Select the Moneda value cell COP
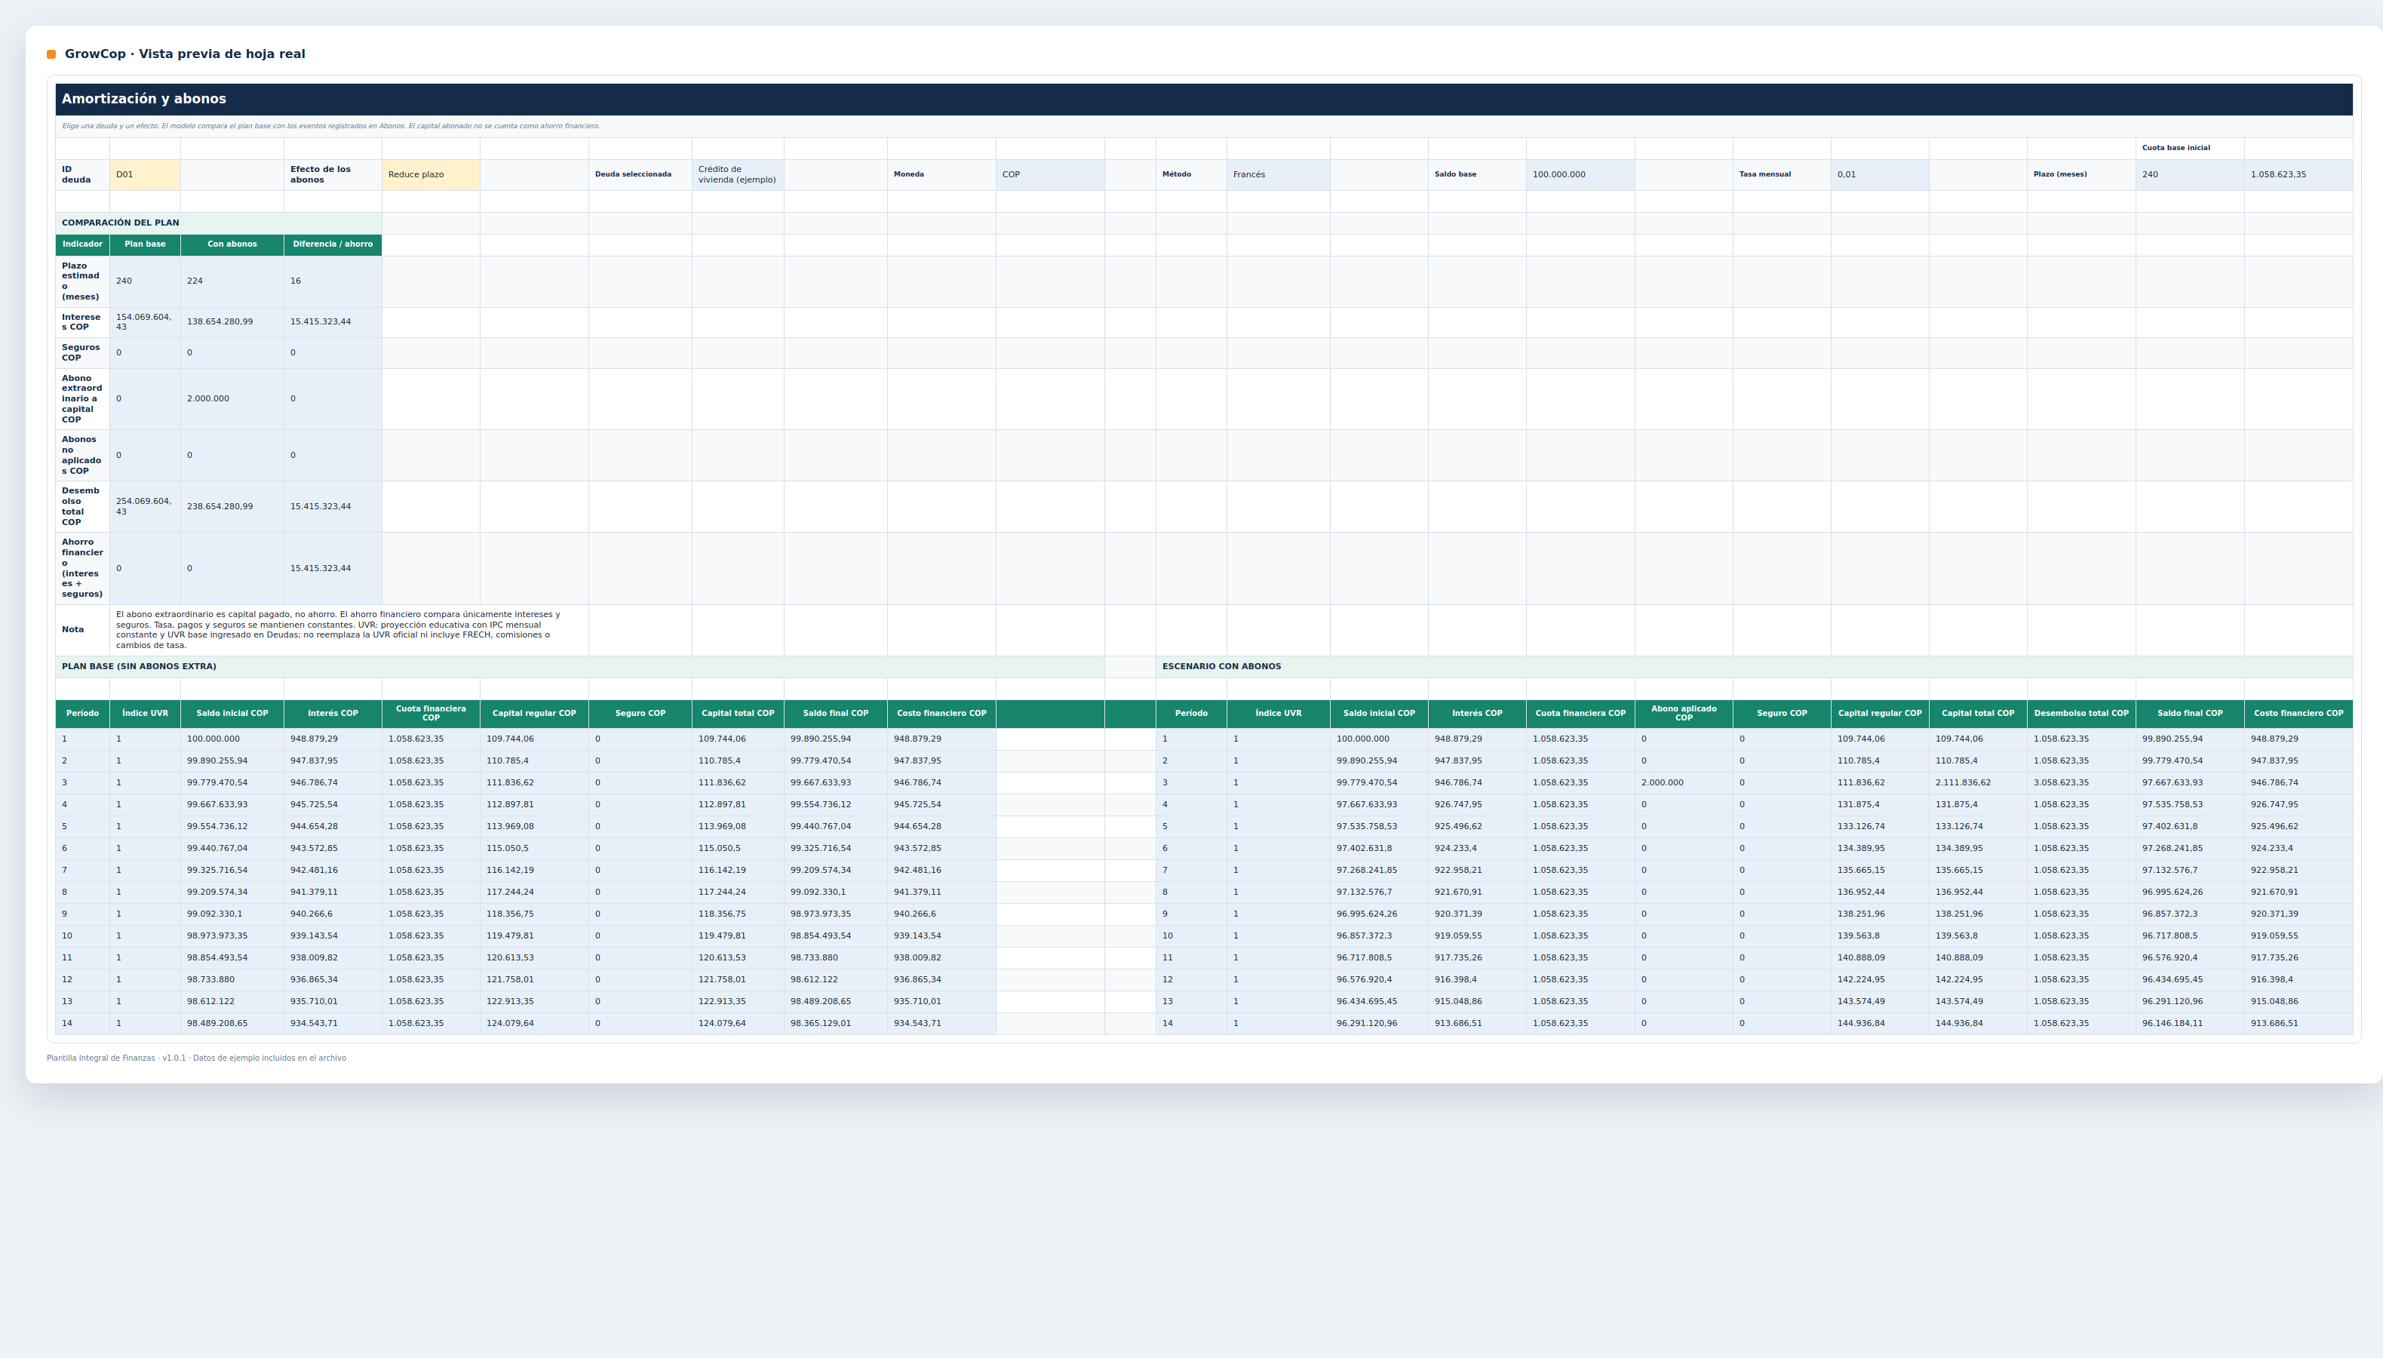The image size is (2383, 1358). click(x=1050, y=174)
